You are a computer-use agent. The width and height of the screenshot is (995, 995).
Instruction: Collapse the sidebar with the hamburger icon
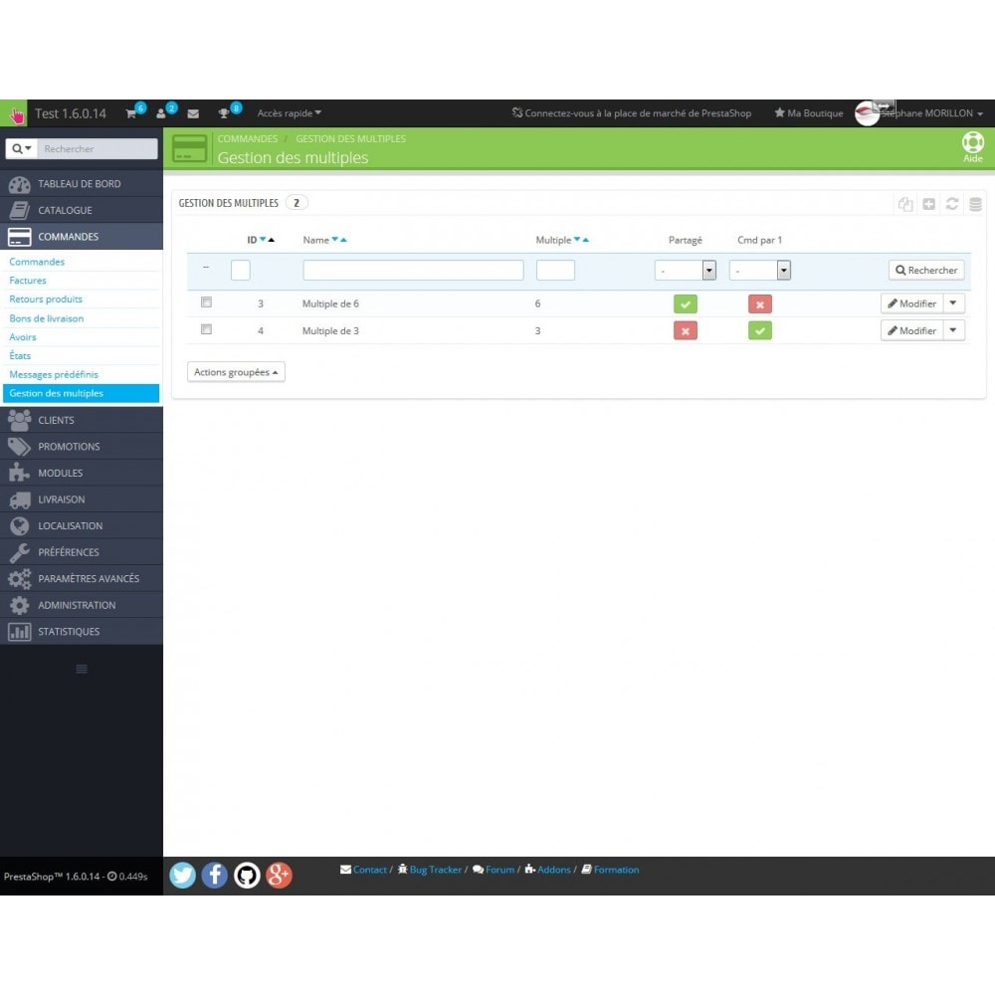coord(82,669)
